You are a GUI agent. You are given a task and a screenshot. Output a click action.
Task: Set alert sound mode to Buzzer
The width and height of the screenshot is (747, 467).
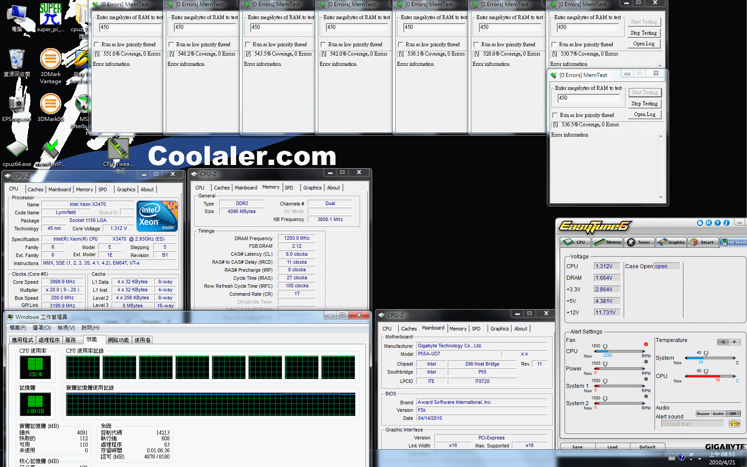pyautogui.click(x=703, y=414)
